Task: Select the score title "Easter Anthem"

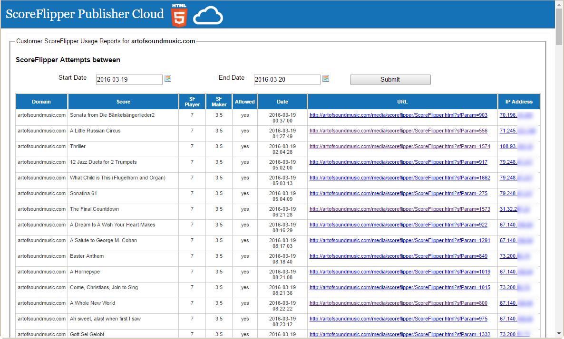Action: point(87,256)
